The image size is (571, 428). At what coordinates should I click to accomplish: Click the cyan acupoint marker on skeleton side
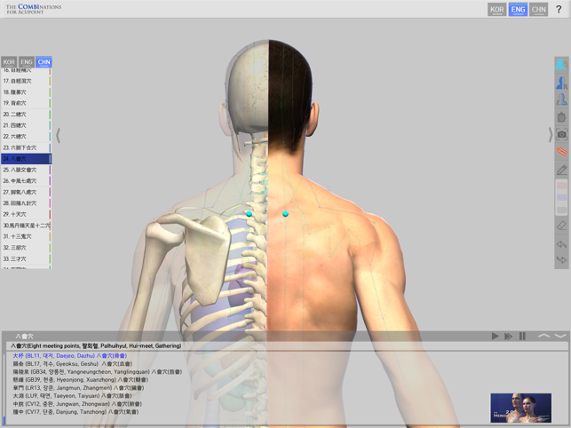pos(249,214)
